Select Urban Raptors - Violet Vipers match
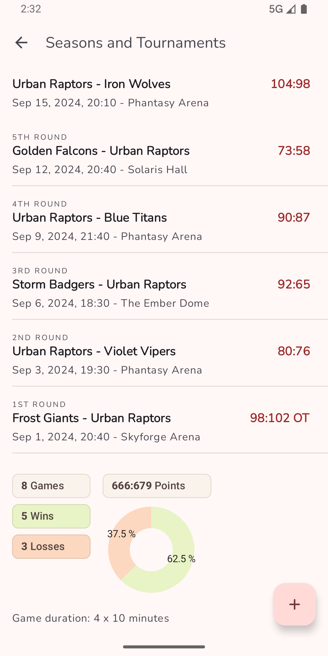The width and height of the screenshot is (328, 656). (x=121, y=358)
